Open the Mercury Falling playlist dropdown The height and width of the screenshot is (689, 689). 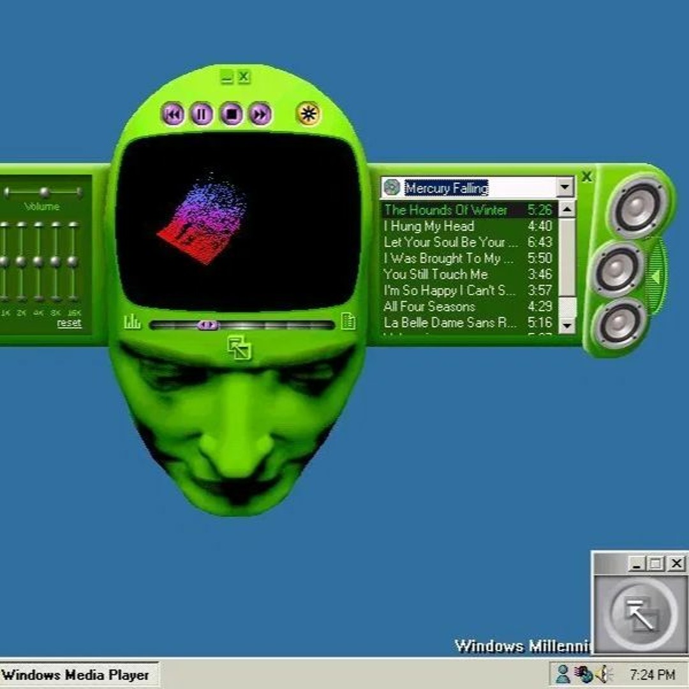coord(565,188)
